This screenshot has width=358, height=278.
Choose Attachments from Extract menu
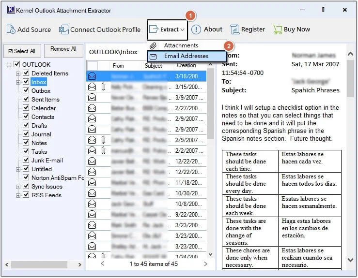point(187,45)
